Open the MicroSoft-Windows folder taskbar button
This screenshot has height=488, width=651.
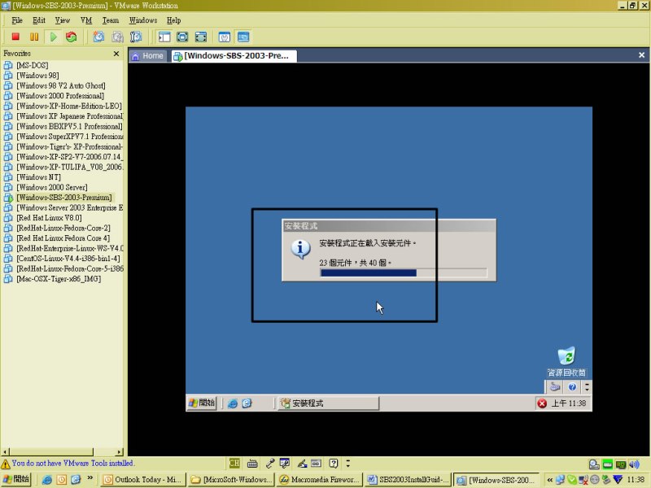pos(232,480)
